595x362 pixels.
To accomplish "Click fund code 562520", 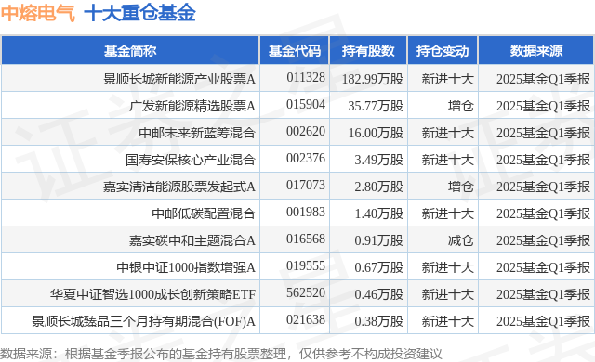I will (306, 292).
